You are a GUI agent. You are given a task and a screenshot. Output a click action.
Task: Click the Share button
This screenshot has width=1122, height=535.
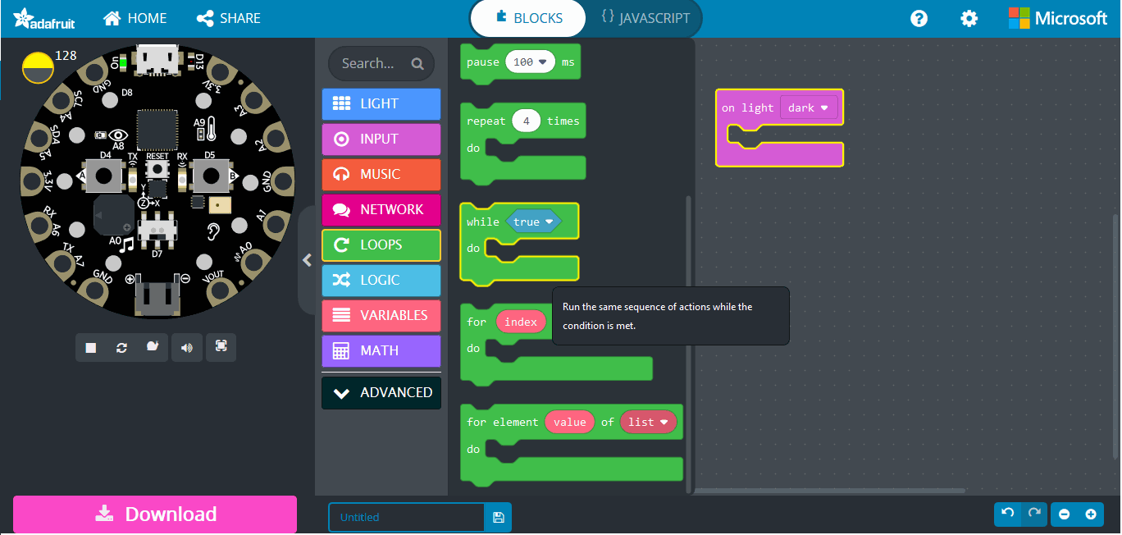tap(229, 18)
